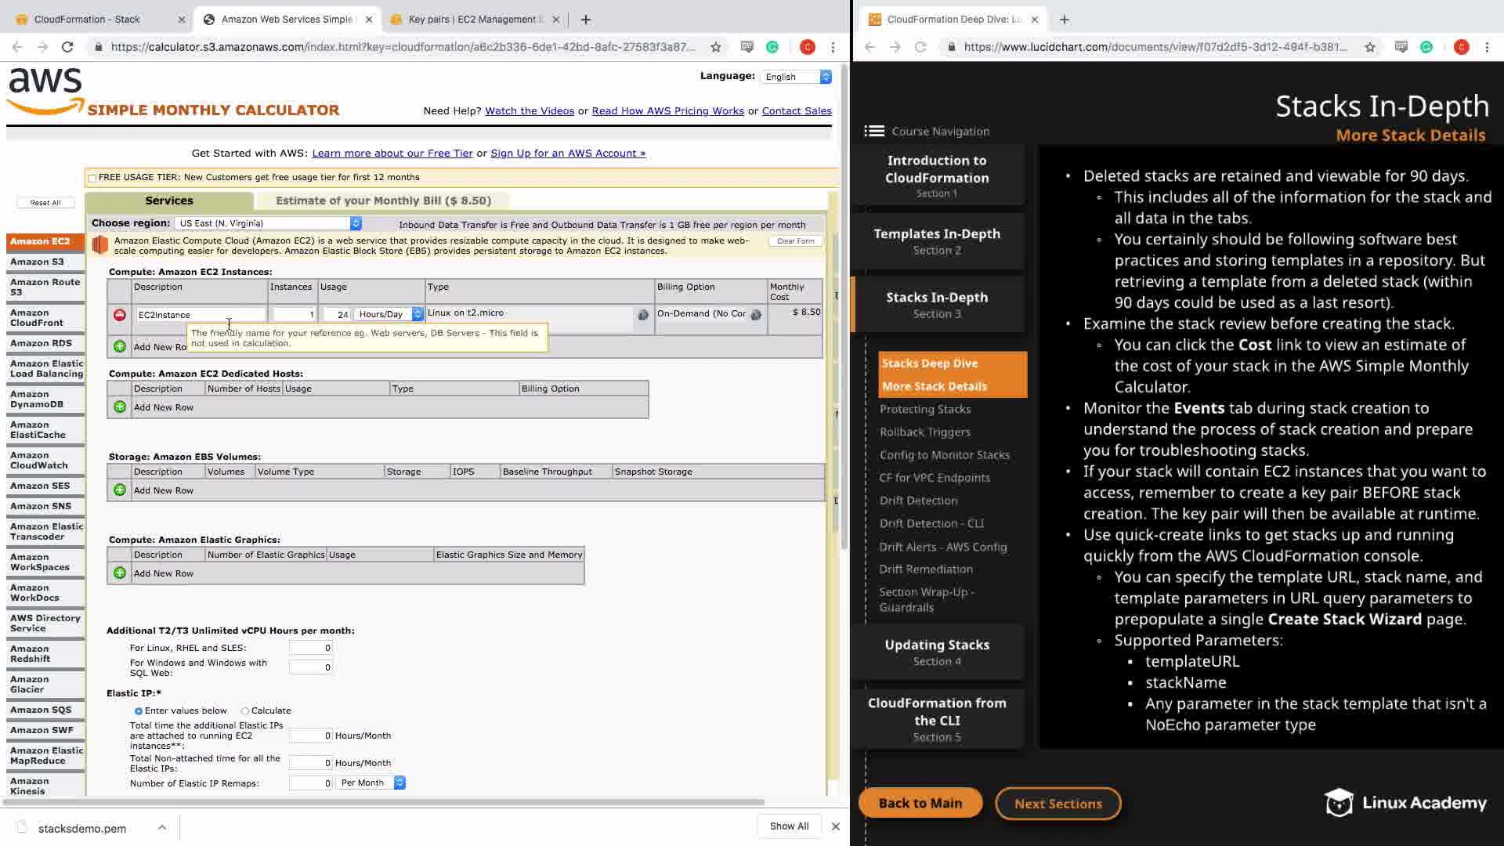Open the Choose region dropdown

click(x=268, y=223)
